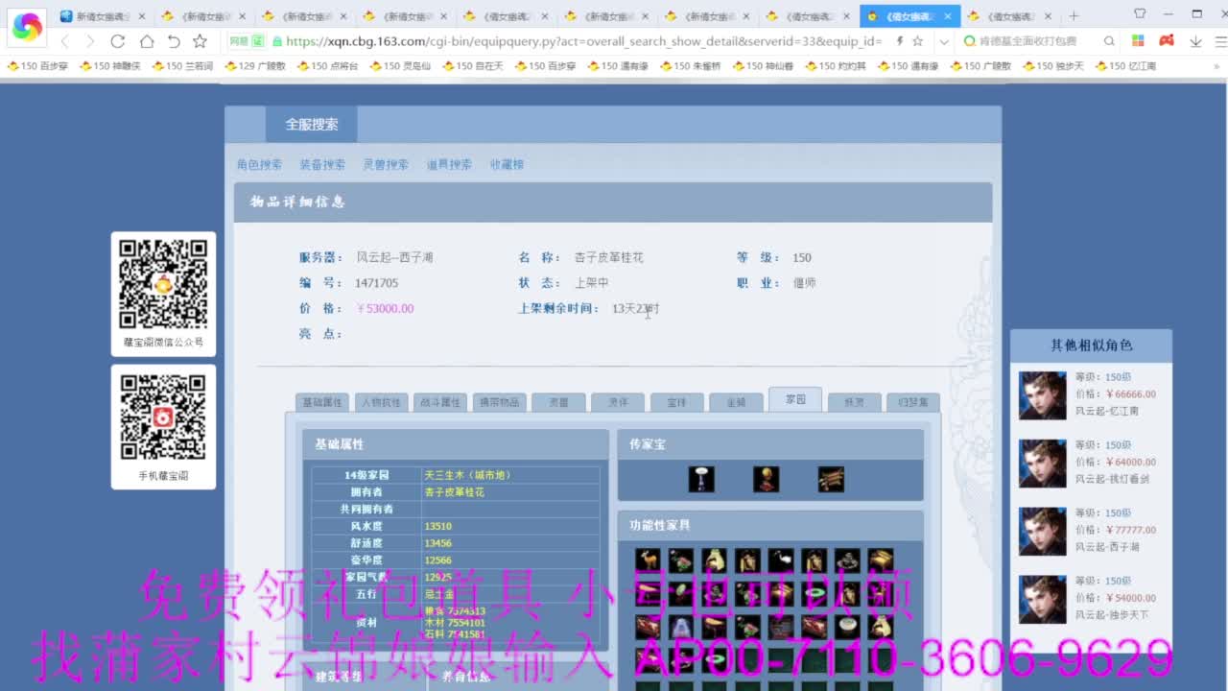This screenshot has height=691, width=1228.
Task: Click the 手机藏宝阁 QR code image
Action: point(163,419)
